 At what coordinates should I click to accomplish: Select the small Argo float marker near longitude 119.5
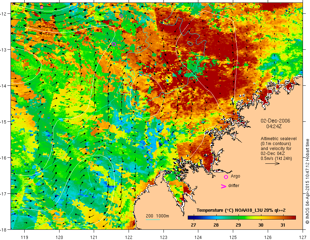pos(42,7)
